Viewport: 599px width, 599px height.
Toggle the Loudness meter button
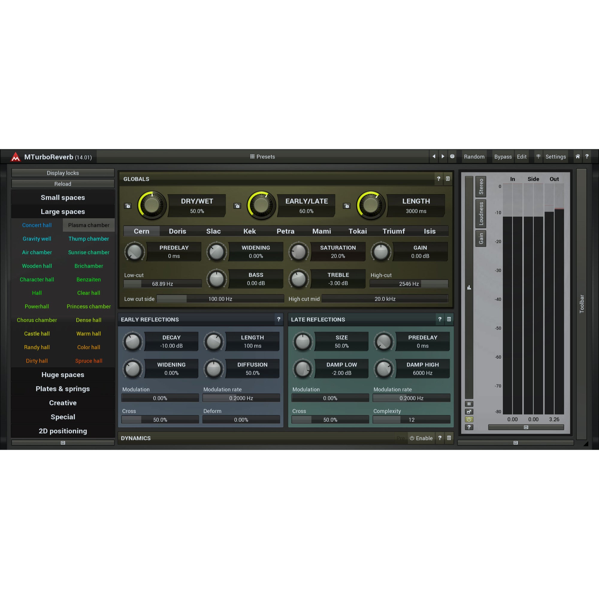[x=481, y=214]
